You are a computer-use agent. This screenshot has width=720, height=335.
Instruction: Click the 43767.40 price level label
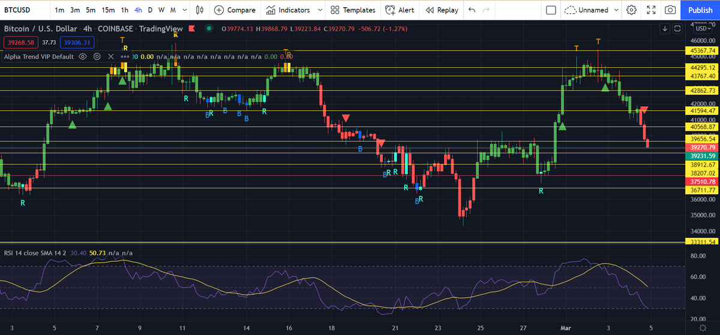click(x=703, y=76)
